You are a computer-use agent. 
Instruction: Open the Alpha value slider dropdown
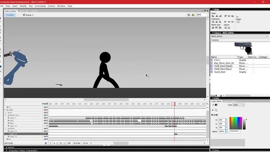[226, 131]
